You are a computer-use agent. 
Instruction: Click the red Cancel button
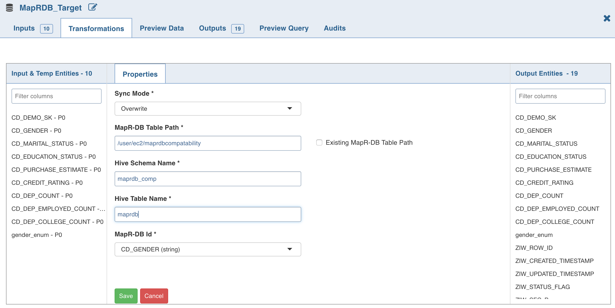(x=154, y=296)
